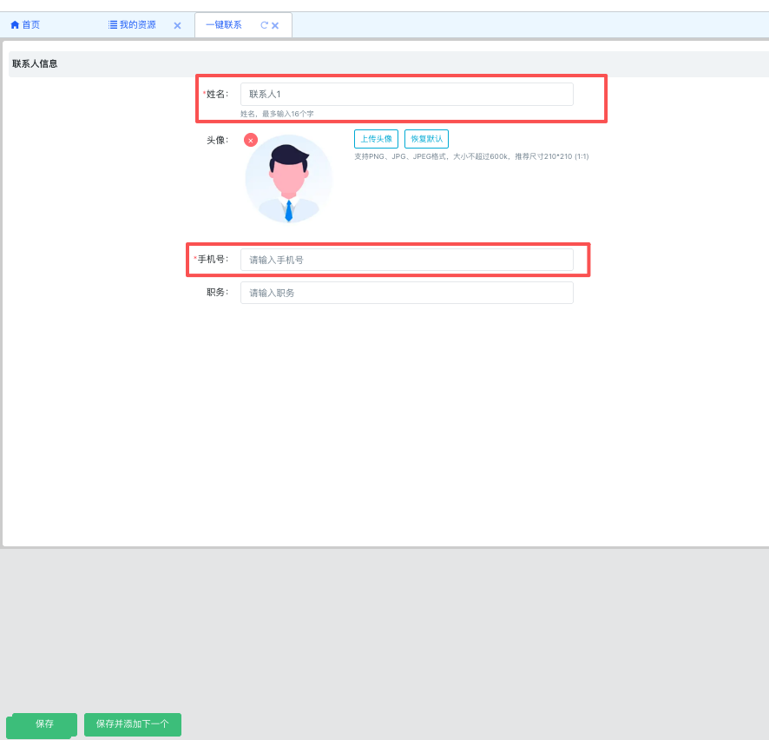Refresh the 一键联系 tab using reload icon
Viewport: 769px width, 740px height.
coord(264,25)
